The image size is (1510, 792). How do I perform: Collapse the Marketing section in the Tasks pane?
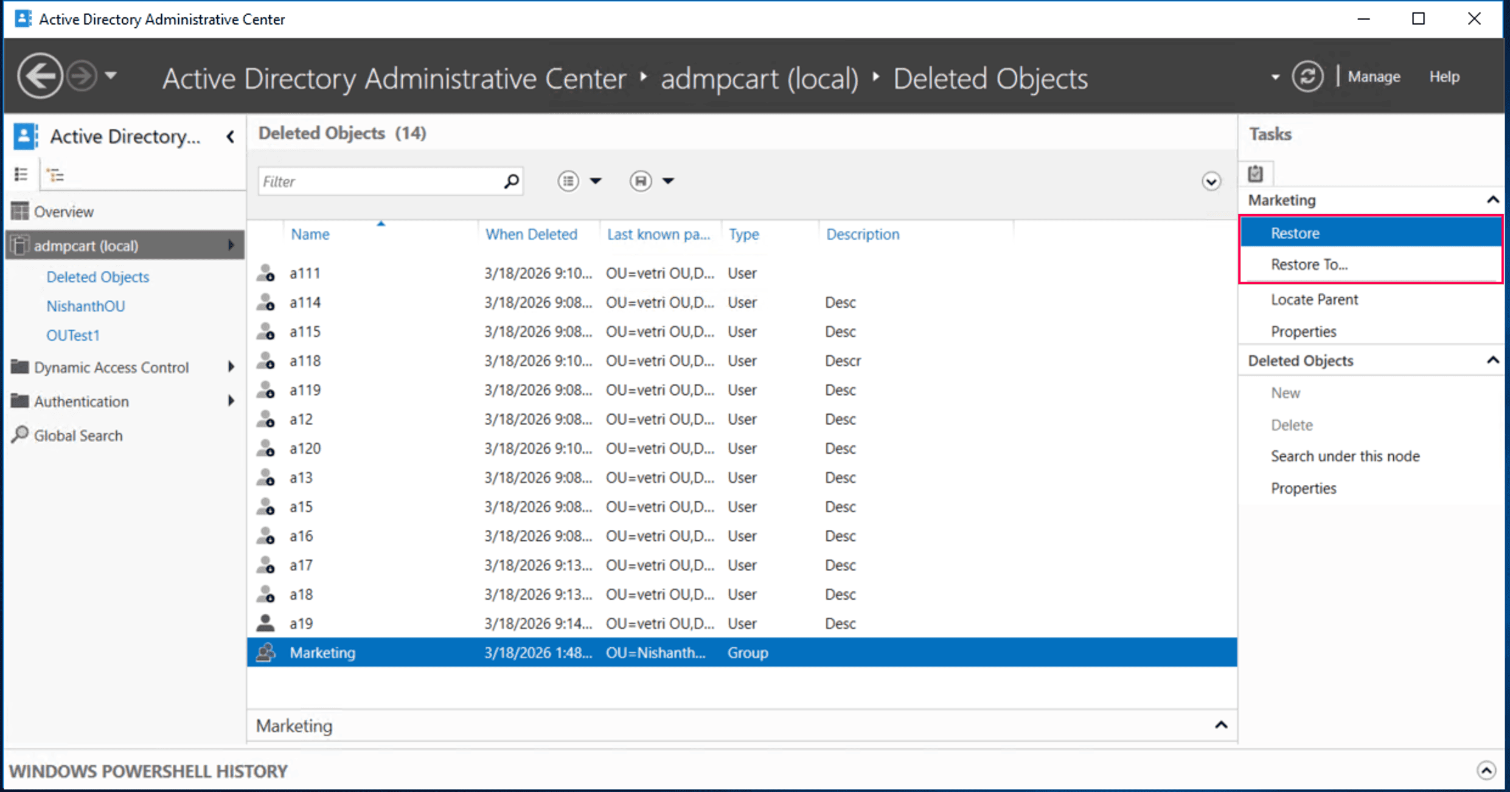pyautogui.click(x=1494, y=200)
